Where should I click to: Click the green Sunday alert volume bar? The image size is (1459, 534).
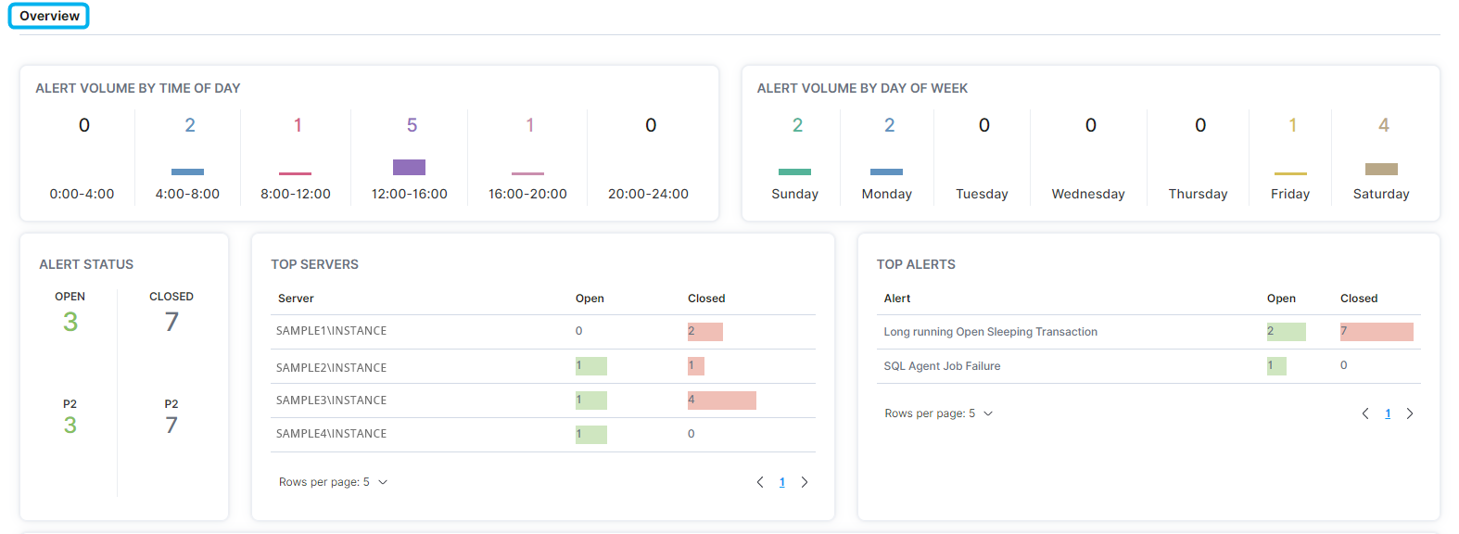coord(794,172)
